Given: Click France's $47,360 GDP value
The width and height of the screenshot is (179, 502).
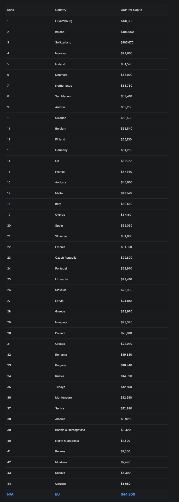Looking at the screenshot, I should point(126,172).
